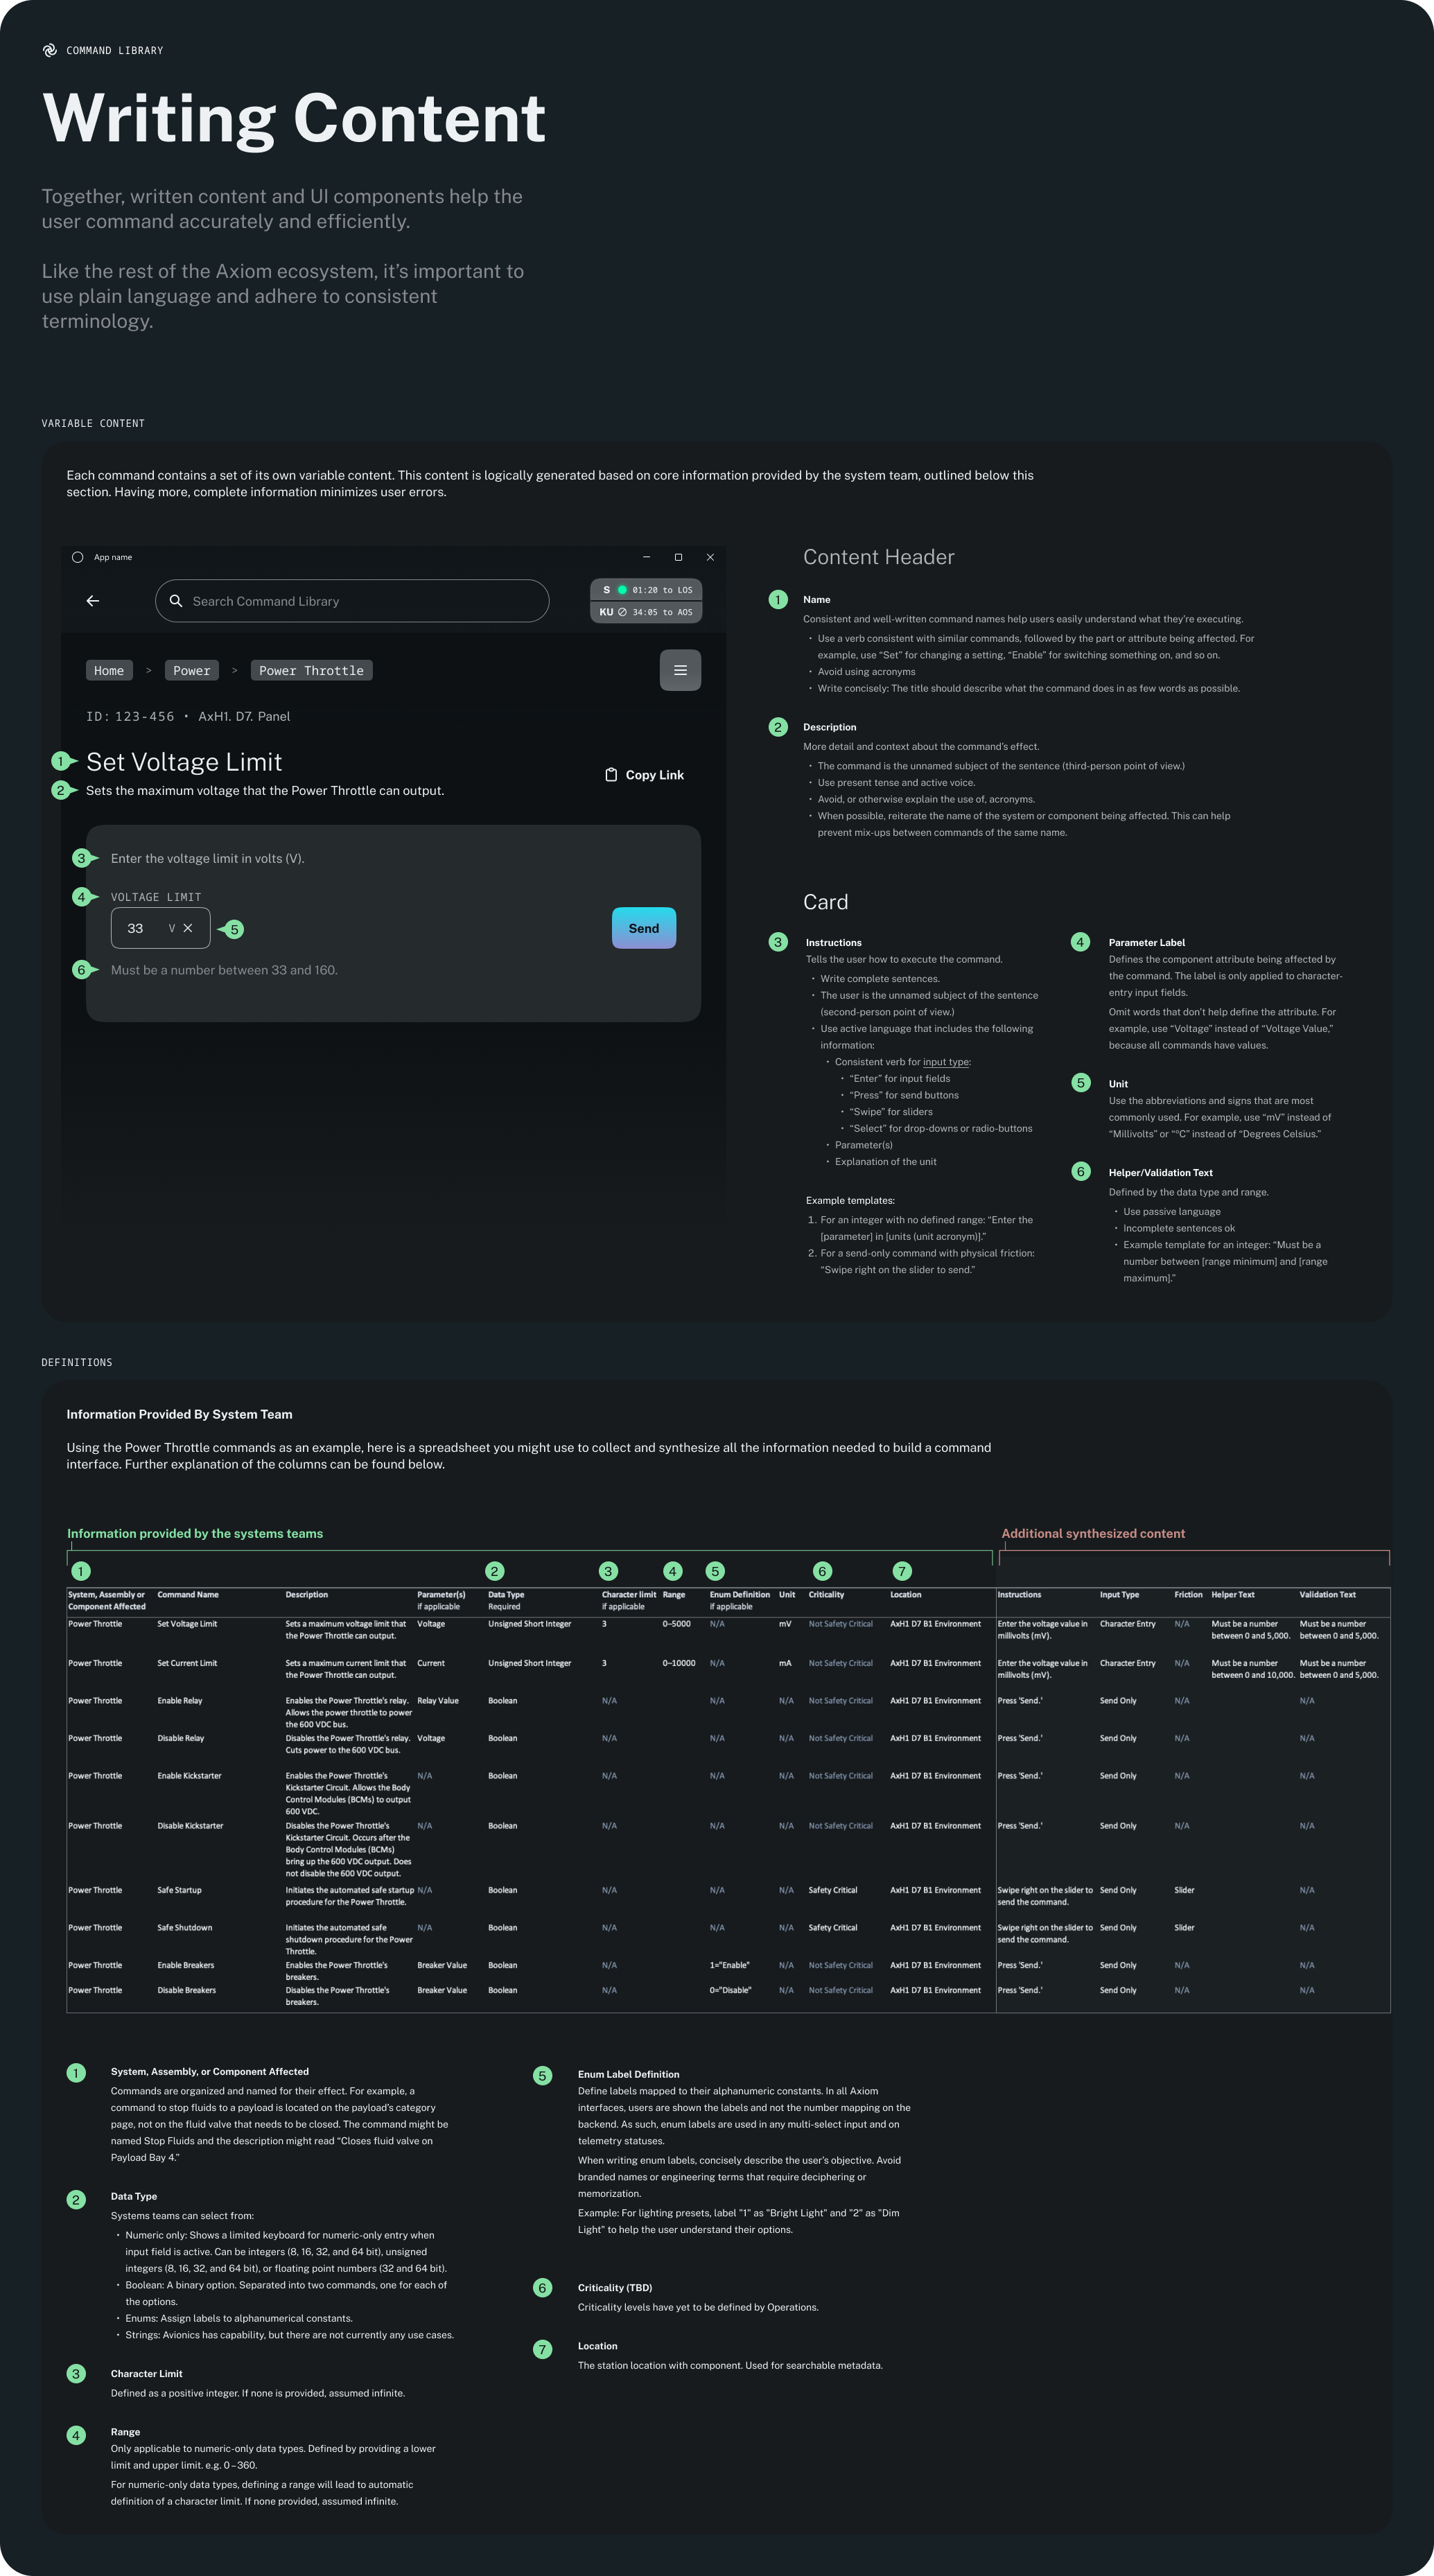This screenshot has width=1434, height=2576.
Task: Clear the voltage value with X icon
Action: pos(188,928)
